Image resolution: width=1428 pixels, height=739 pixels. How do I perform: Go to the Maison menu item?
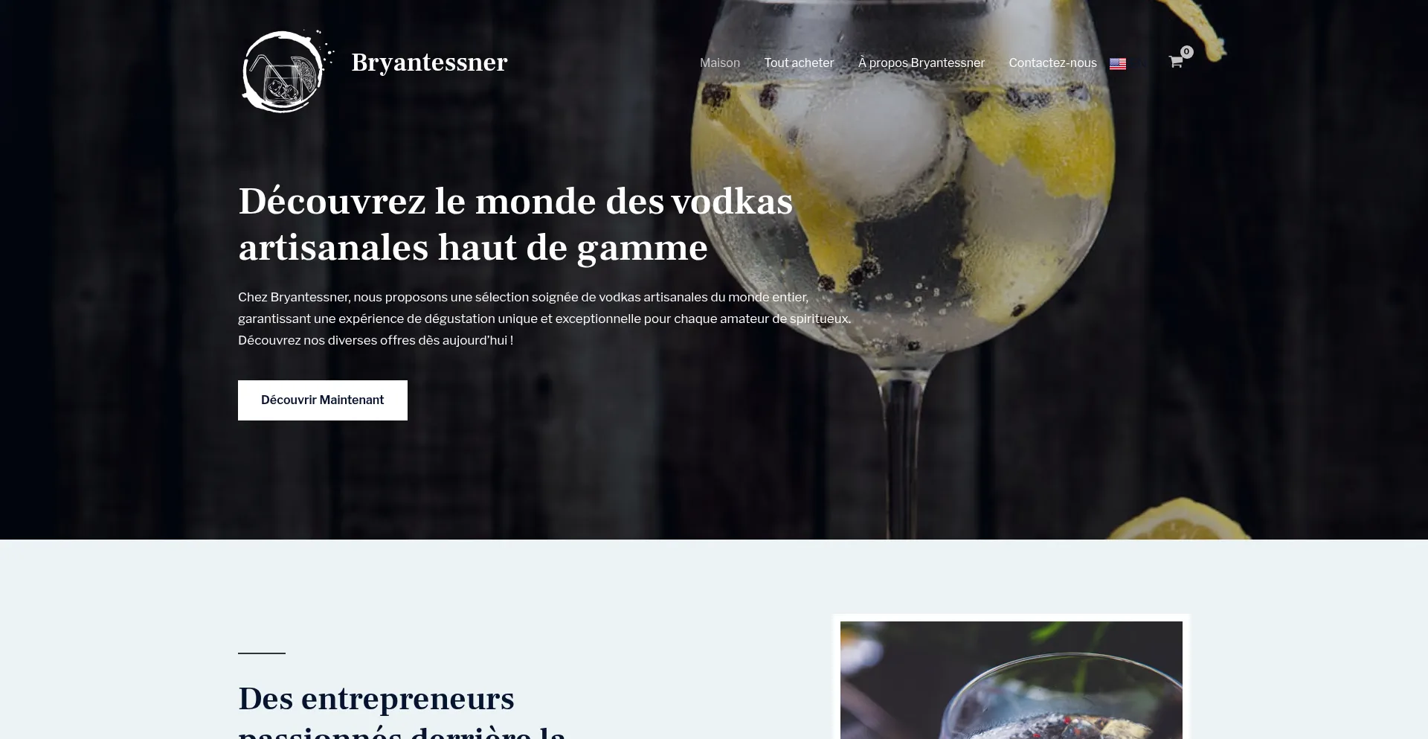[720, 63]
